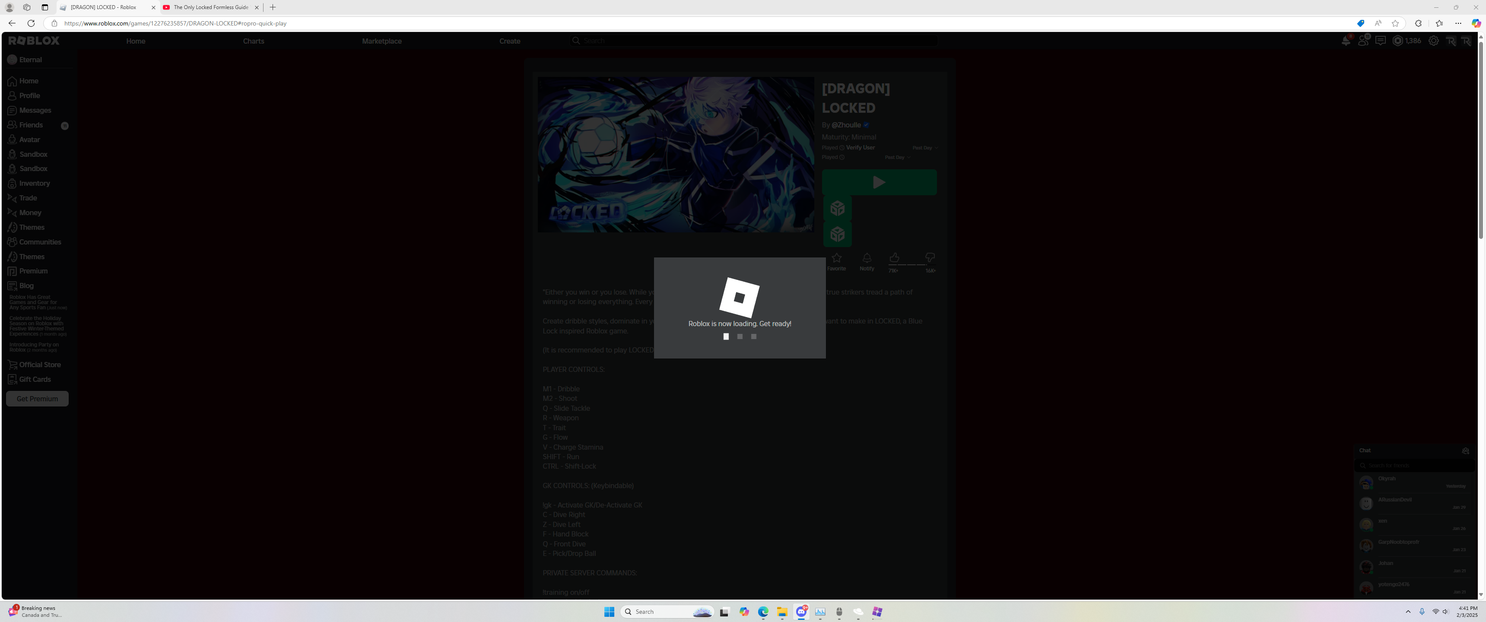Click the Robux balance 1,386

(1407, 41)
